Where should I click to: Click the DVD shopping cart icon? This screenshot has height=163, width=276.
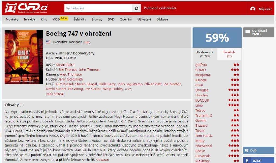[246, 150]
